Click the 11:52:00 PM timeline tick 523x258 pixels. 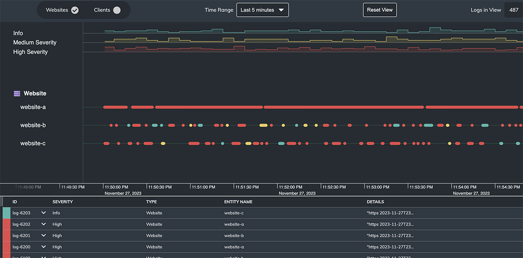290,187
